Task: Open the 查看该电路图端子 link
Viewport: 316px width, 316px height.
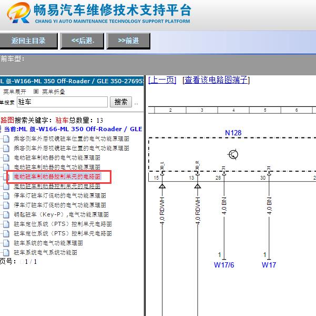Action: [216, 80]
